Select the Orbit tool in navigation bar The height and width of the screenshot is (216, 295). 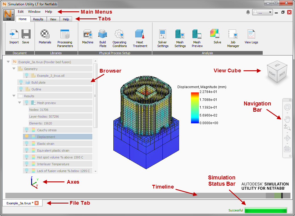coord(287,138)
